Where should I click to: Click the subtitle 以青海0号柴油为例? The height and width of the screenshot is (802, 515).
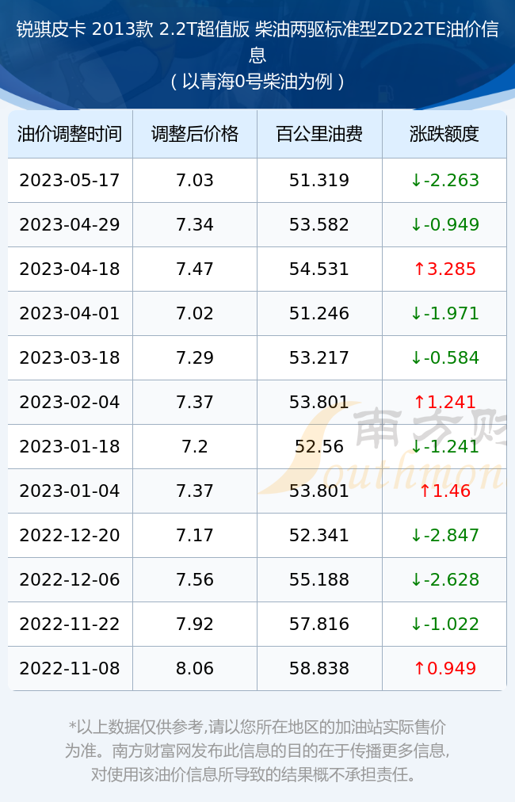[257, 82]
